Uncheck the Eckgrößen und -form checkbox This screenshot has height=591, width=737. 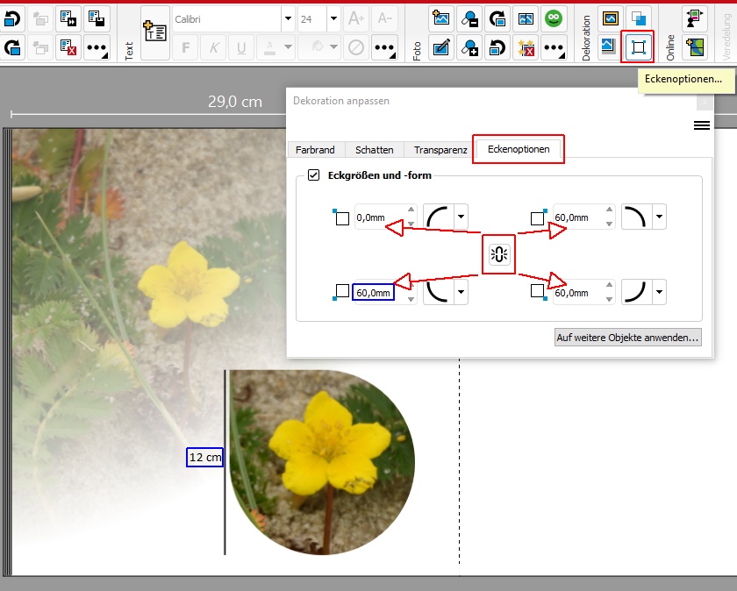tap(314, 175)
